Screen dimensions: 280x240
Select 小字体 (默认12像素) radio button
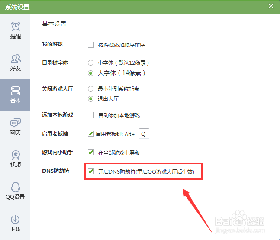[91, 62]
